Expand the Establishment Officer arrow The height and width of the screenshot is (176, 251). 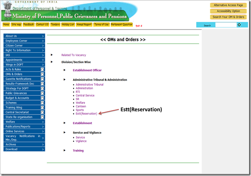64,70
